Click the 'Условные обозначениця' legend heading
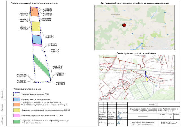This screenshot has height=127, width=181. point(27,89)
